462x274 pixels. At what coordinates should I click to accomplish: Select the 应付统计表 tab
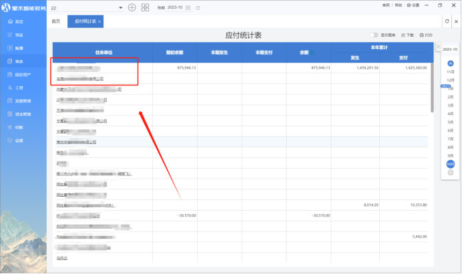(x=85, y=21)
